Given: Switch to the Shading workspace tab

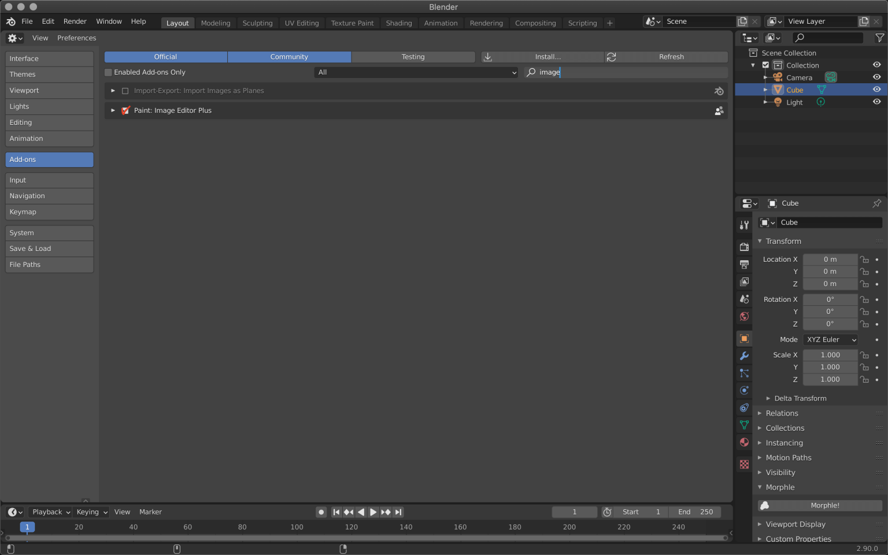Looking at the screenshot, I should coord(399,23).
